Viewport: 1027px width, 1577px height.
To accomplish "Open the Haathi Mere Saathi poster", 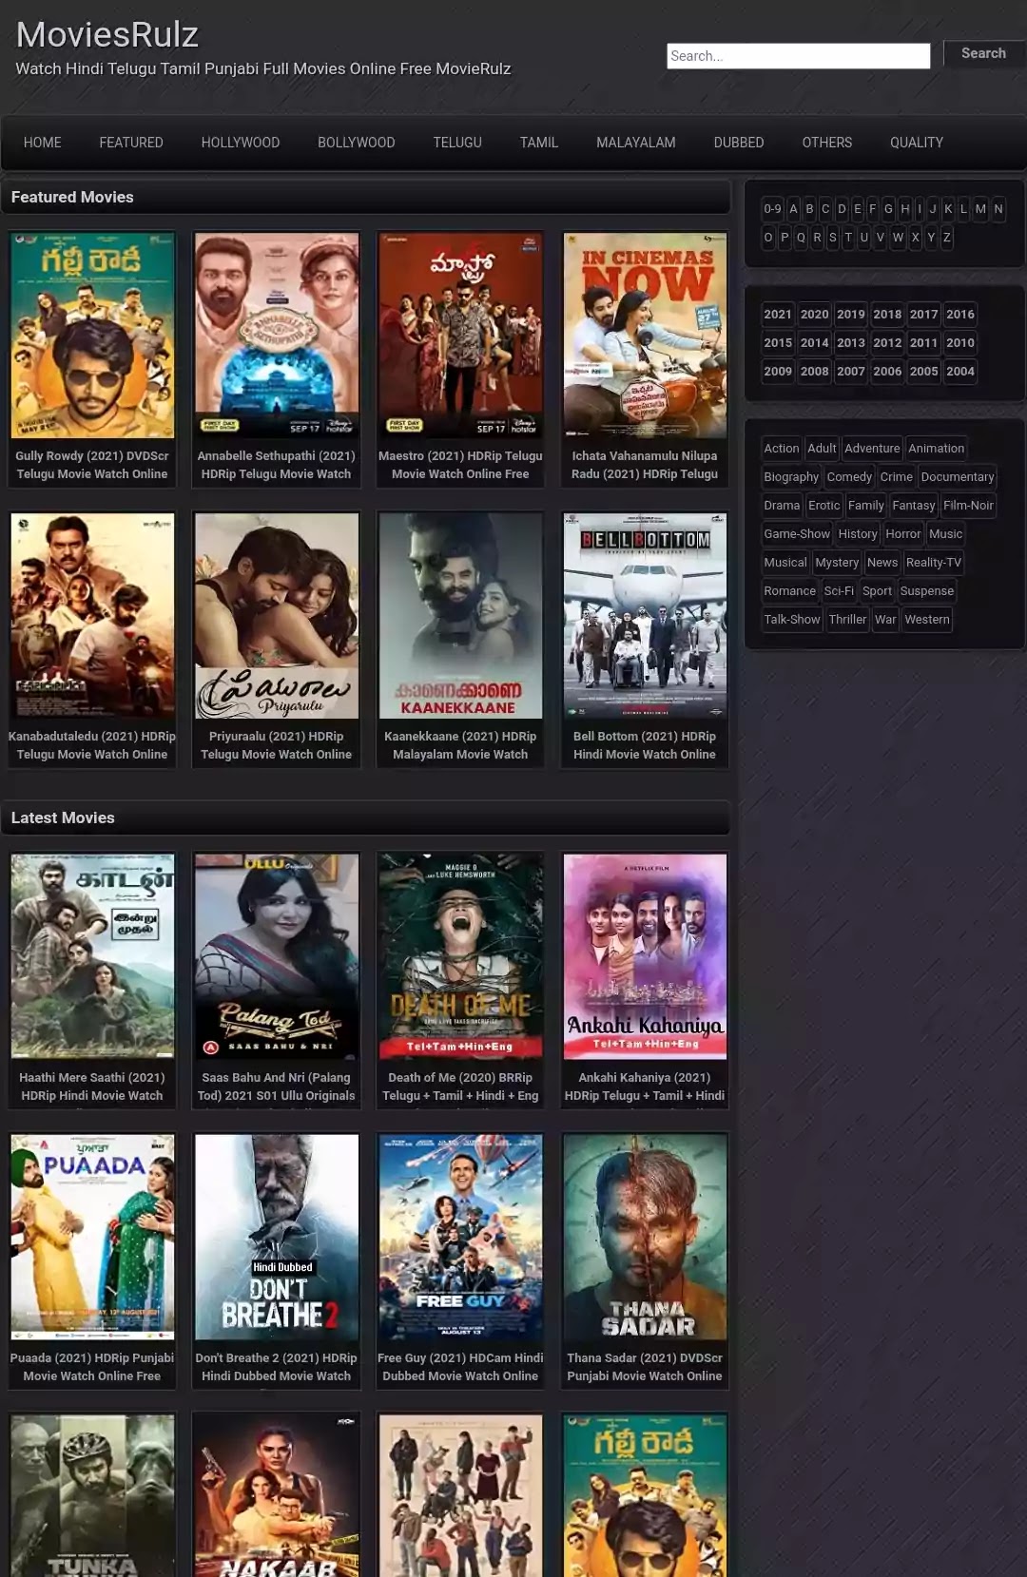I will coord(92,956).
